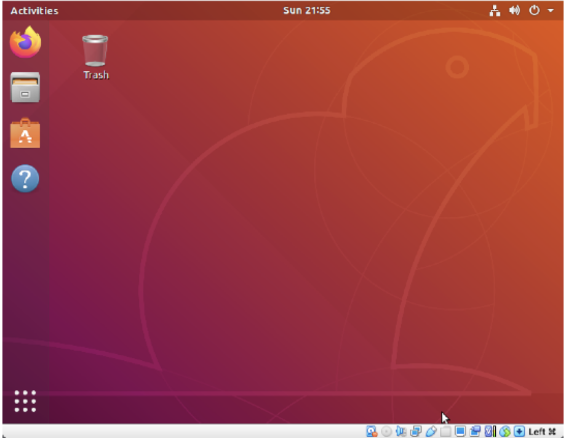Image resolution: width=566 pixels, height=441 pixels.
Task: Click the wired network status icon
Action: point(495,11)
